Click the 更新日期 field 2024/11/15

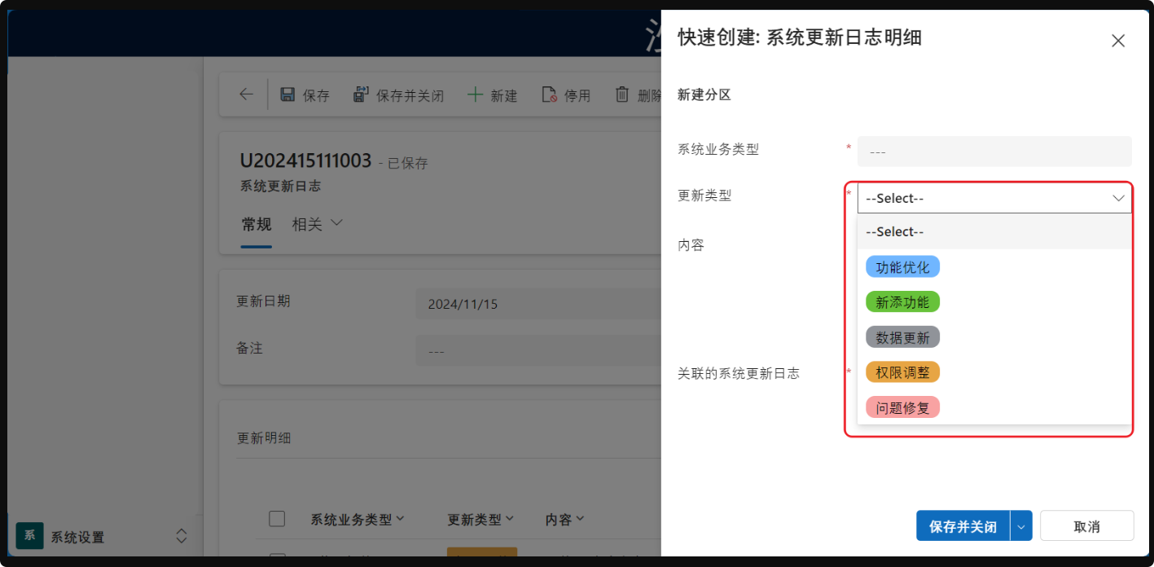click(538, 304)
